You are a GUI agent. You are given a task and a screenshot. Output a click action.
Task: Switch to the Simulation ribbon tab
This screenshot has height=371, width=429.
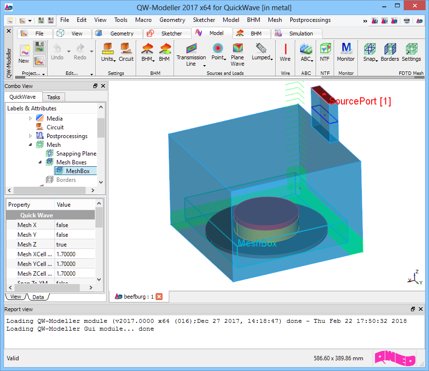coord(301,34)
